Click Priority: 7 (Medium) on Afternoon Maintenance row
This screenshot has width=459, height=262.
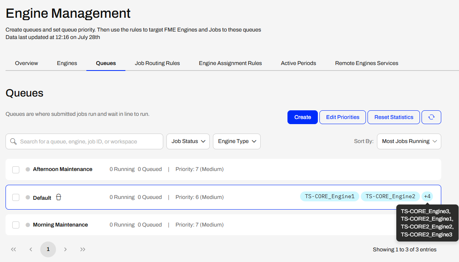point(200,169)
